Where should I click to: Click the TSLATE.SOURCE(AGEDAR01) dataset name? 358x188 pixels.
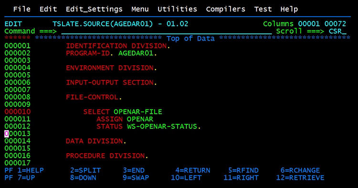[103, 24]
